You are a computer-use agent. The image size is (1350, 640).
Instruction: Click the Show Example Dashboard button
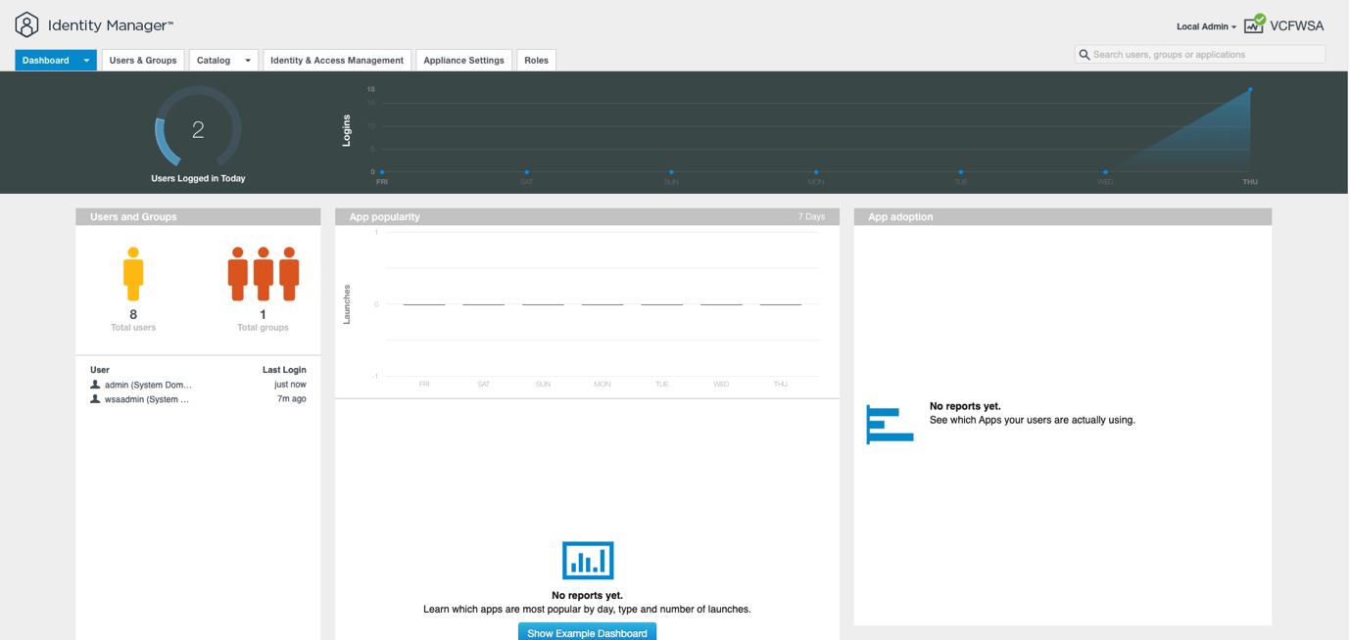(x=587, y=632)
